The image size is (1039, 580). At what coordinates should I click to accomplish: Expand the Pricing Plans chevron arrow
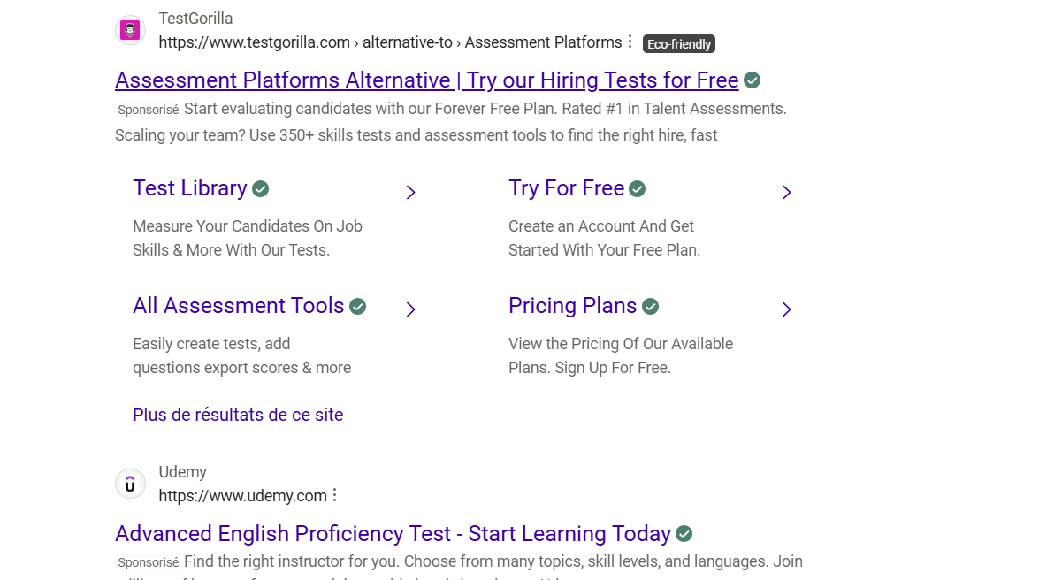coord(786,309)
